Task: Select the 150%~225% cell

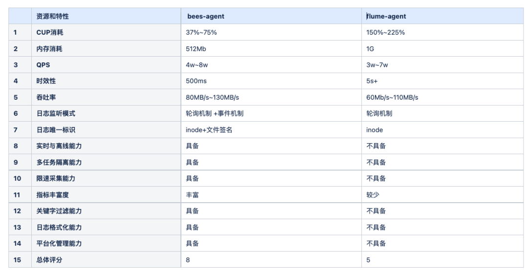Action: 385,32
